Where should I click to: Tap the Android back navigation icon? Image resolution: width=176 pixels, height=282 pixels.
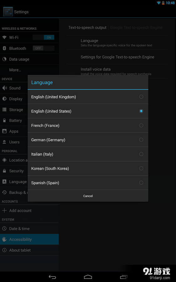pyautogui.click(x=52, y=277)
